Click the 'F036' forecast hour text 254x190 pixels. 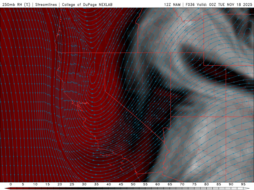pos(190,4)
